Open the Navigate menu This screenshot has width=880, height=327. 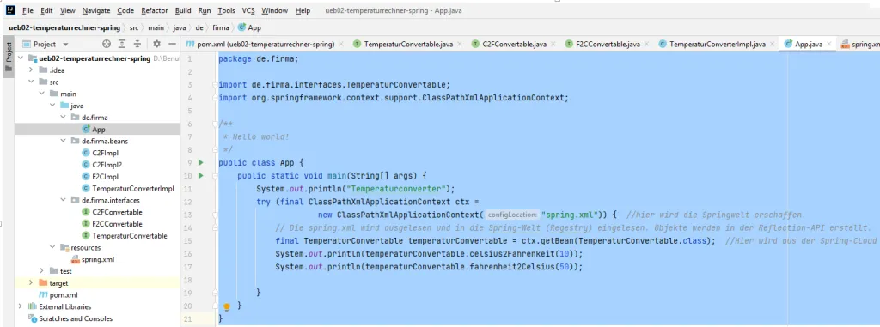(x=96, y=10)
